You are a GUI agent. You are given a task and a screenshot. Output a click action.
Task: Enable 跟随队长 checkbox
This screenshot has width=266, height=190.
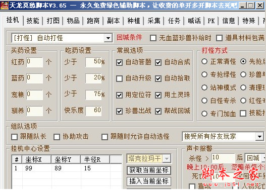tap(14, 137)
